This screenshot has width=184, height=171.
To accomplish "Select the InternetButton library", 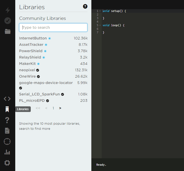I will pyautogui.click(x=33, y=38).
